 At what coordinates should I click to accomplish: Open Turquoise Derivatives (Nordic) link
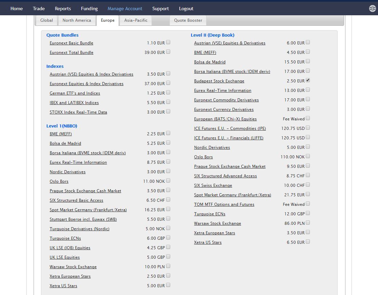80,229
